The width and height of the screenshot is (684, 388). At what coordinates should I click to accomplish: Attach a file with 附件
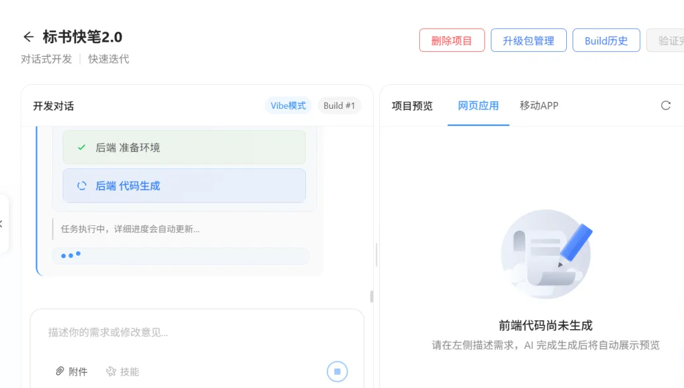coord(72,372)
